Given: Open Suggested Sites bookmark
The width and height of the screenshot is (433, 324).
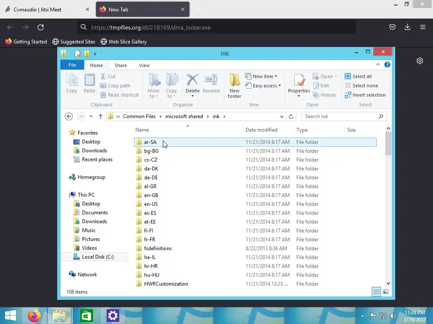Looking at the screenshot, I should 74,42.
